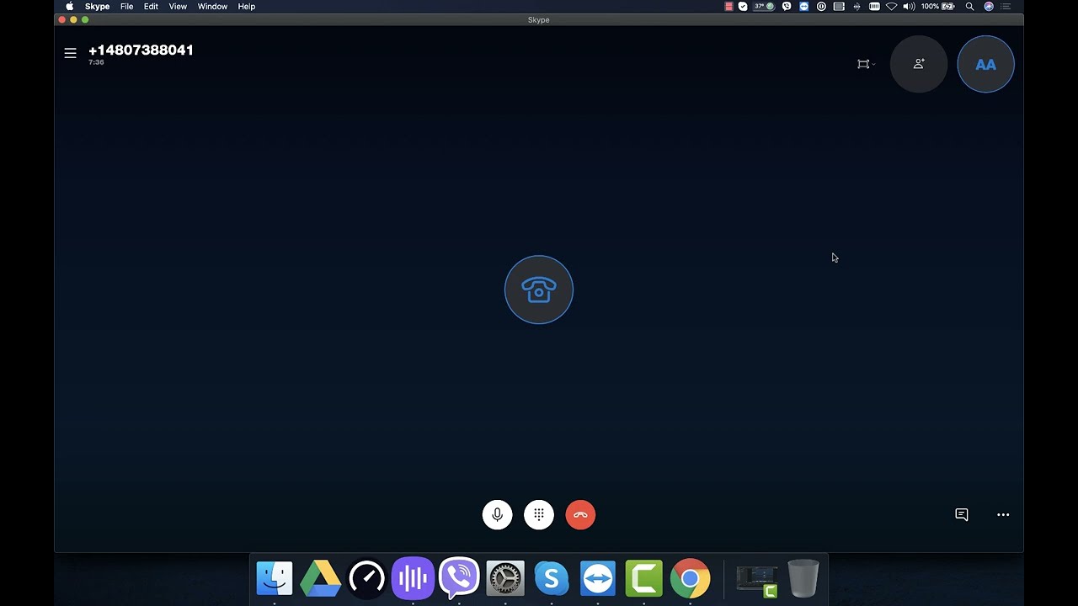
Task: Open the Trash in the Dock
Action: pos(803,578)
